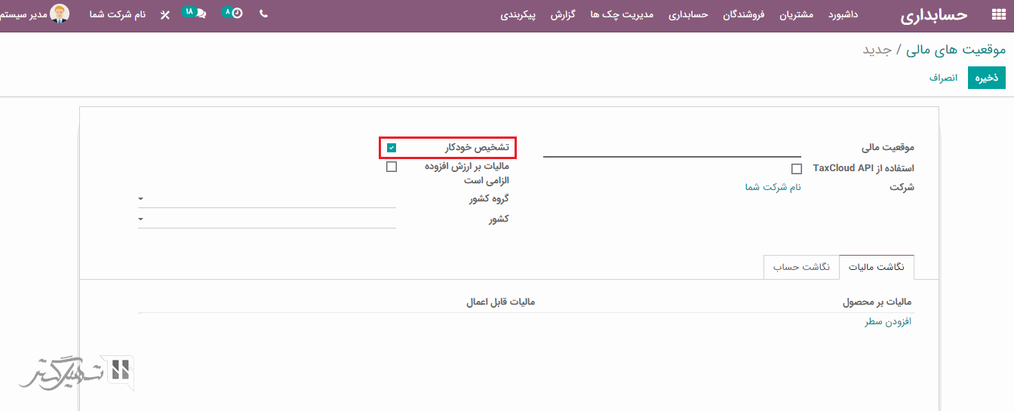Click the افزودن سطر add line link
This screenshot has height=411, width=1014.
888,321
